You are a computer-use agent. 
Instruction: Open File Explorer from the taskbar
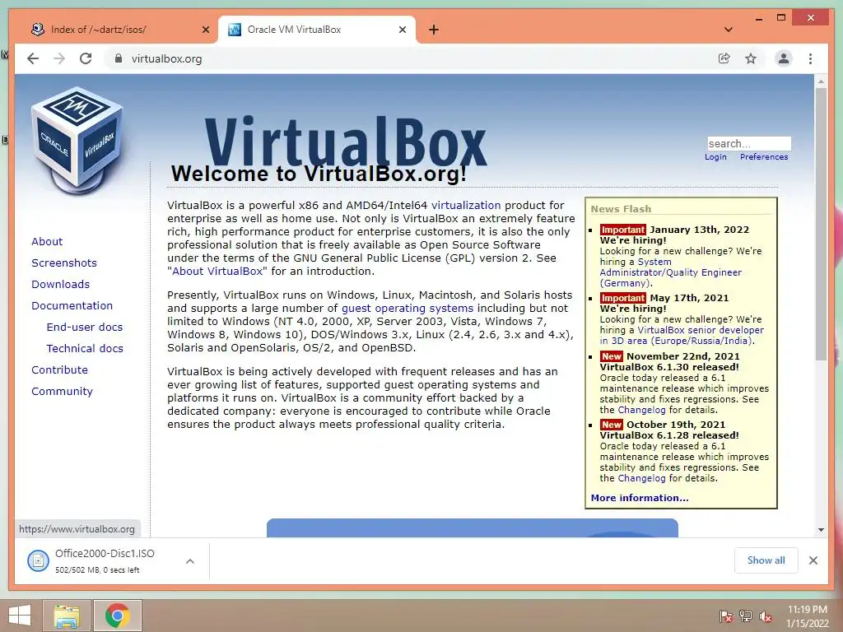click(67, 616)
